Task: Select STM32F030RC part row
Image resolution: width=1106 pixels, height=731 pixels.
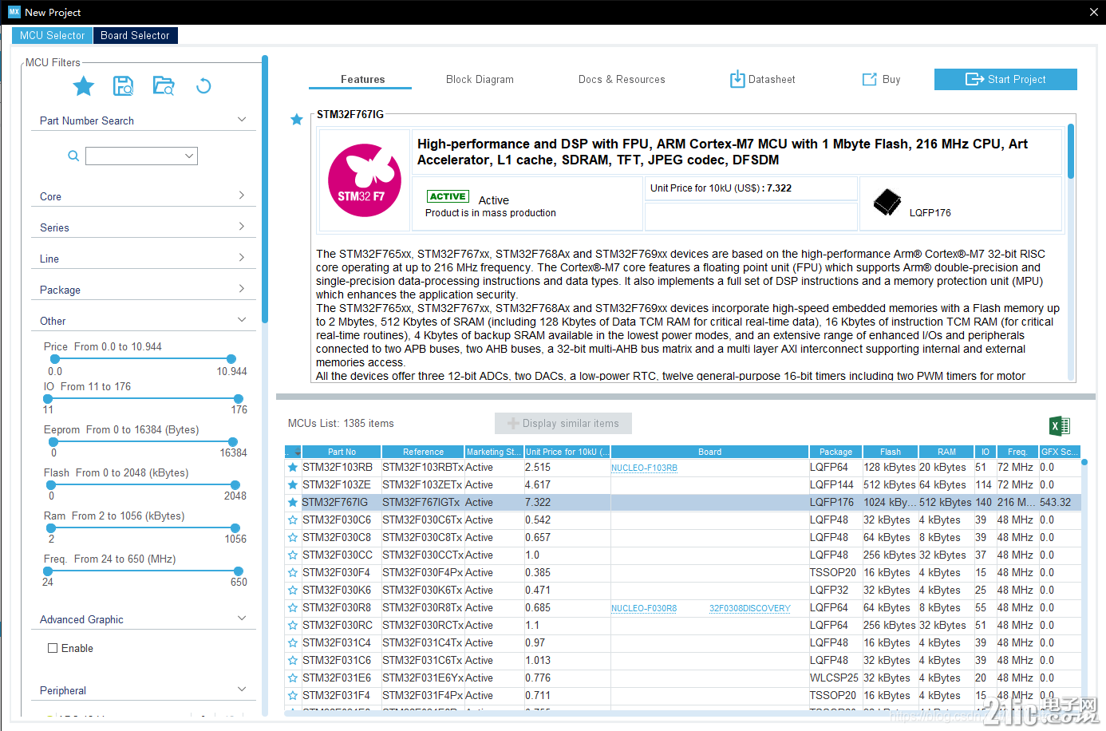Action: (x=682, y=626)
